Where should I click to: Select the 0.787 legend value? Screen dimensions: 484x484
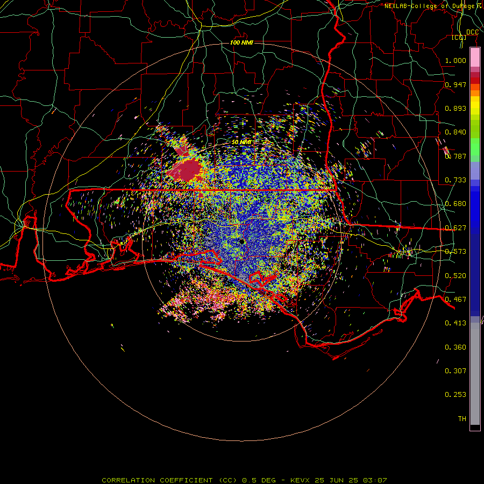tap(455, 156)
